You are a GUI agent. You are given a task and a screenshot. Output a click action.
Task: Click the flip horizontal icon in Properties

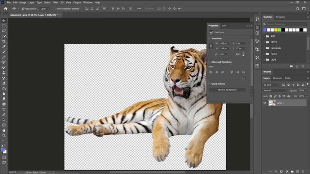238,54
